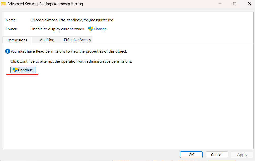Select the Permissions tab
Screen dimensions: 255x161
click(17, 40)
